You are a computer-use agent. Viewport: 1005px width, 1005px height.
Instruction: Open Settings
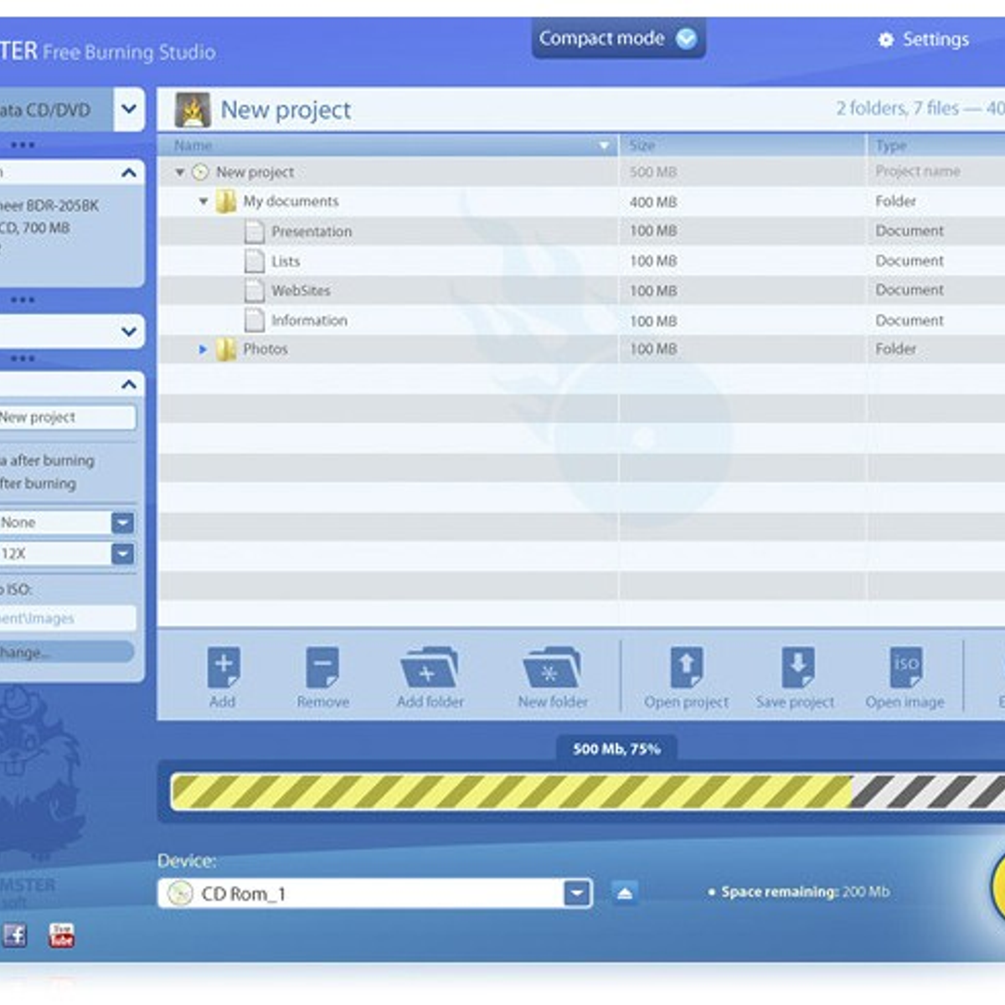(924, 39)
